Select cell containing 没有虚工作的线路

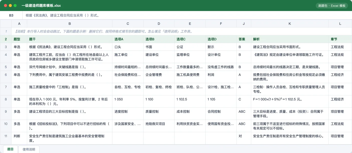coord(221,67)
